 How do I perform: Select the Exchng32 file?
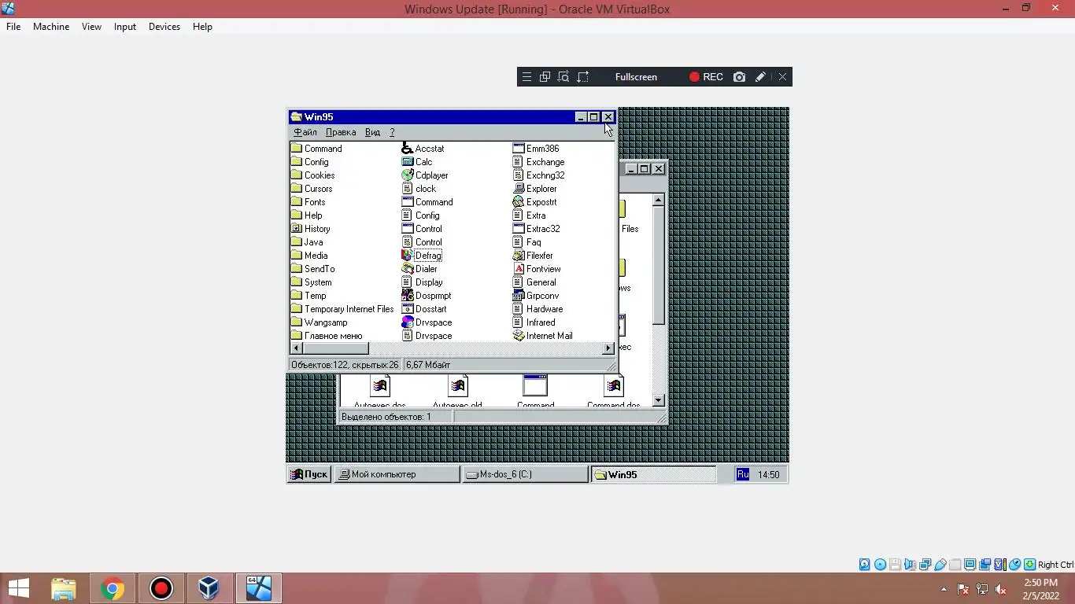538,175
